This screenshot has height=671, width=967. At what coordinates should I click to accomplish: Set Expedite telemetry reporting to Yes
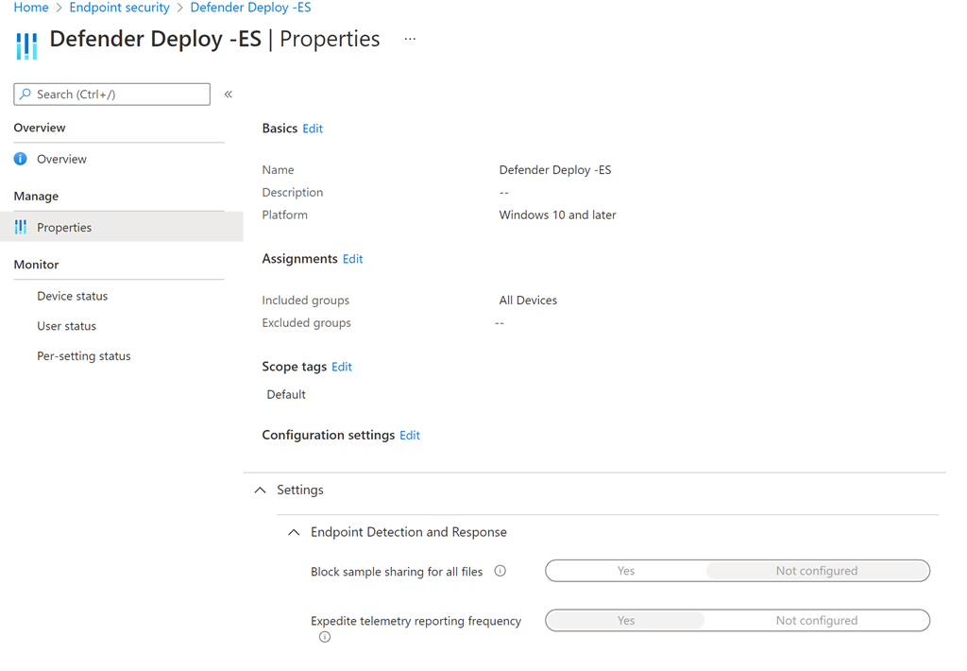tap(625, 621)
